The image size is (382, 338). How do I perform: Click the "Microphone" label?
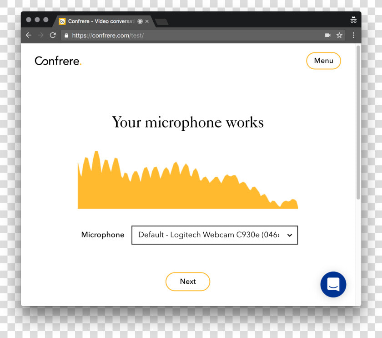(x=103, y=235)
